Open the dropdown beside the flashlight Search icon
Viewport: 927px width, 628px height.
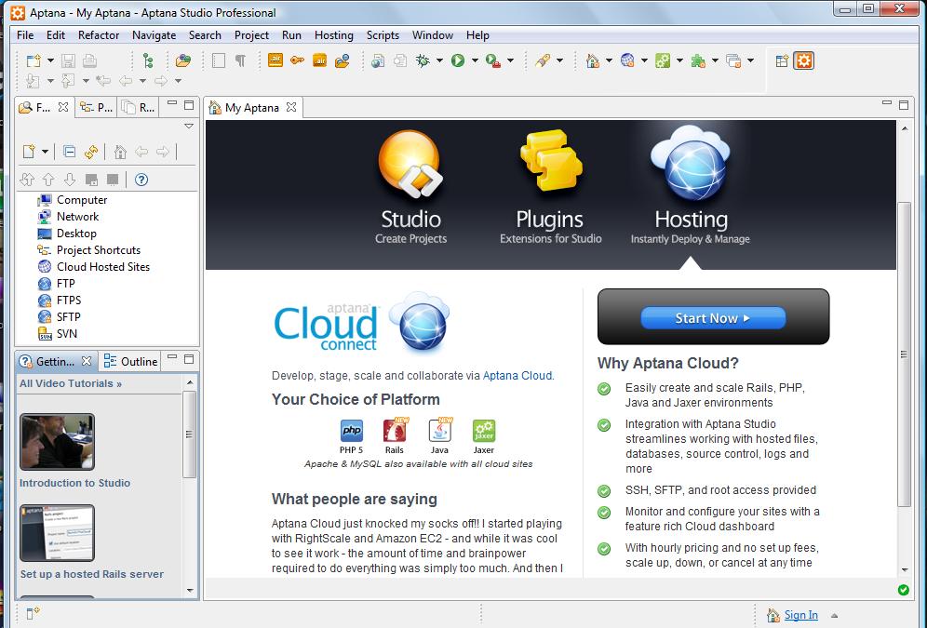560,60
